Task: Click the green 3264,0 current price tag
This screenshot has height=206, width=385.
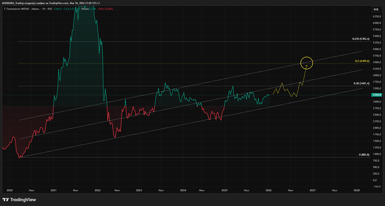Action: coord(377,95)
